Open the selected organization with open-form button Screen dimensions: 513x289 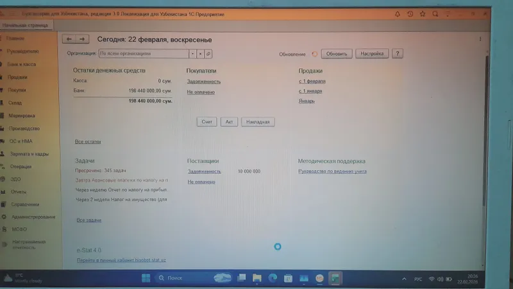point(208,54)
